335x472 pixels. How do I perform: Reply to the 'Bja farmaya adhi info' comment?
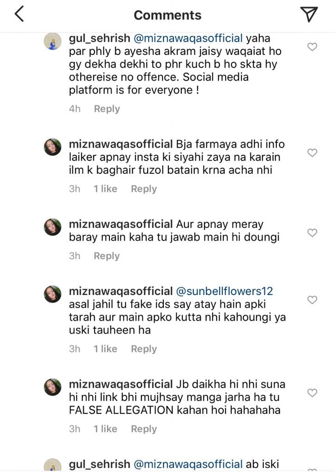click(x=144, y=189)
